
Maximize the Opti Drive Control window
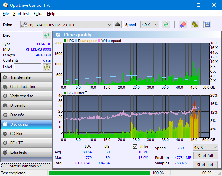[x=198, y=5]
